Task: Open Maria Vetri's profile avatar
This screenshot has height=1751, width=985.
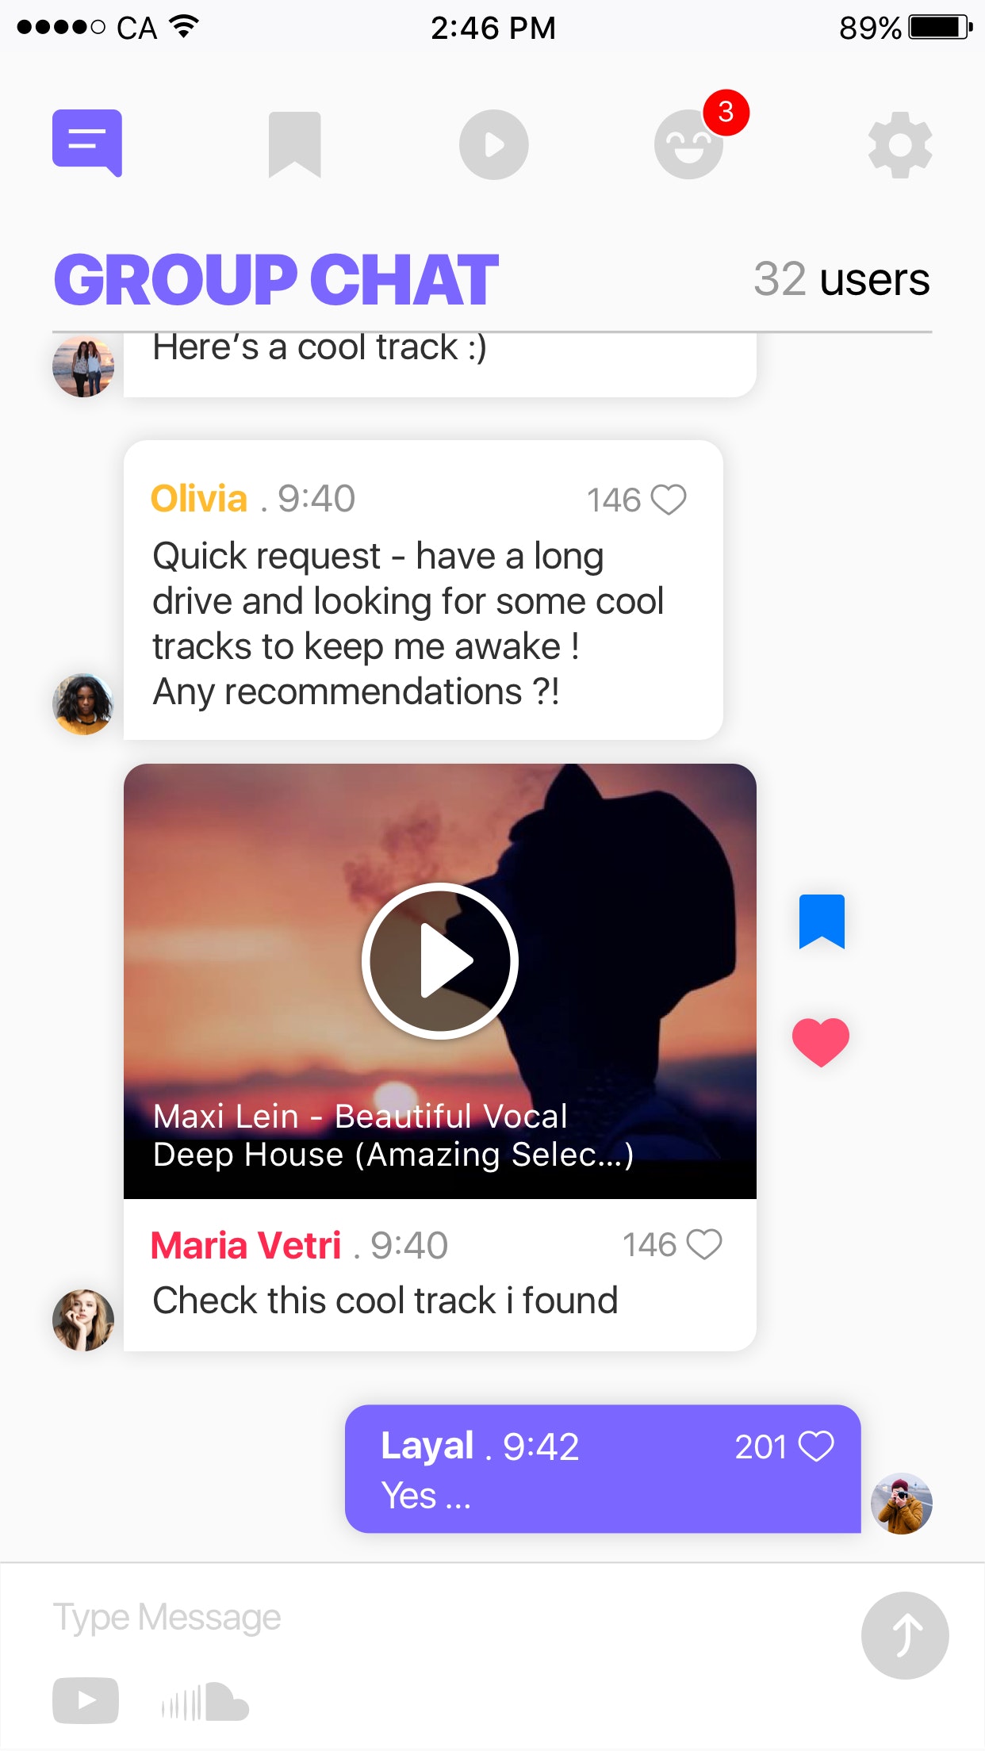Action: coord(83,1320)
